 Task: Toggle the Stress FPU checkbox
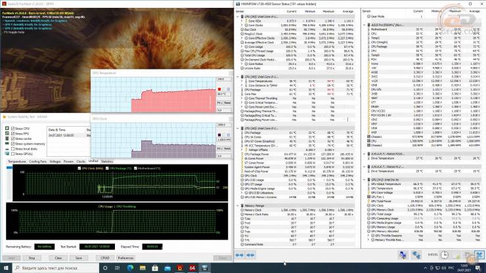[x=12, y=134]
